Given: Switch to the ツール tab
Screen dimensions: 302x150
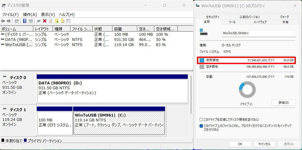Looking at the screenshot, I should (x=232, y=22).
